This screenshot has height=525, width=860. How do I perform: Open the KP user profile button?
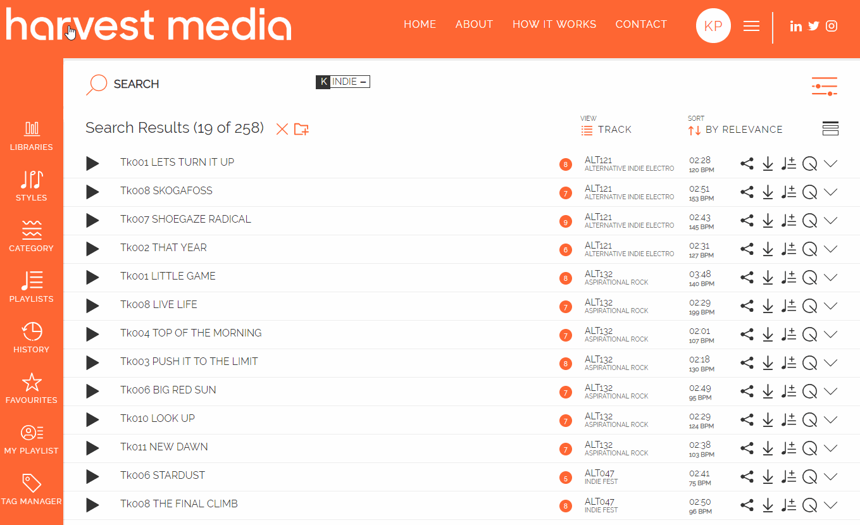pyautogui.click(x=713, y=26)
